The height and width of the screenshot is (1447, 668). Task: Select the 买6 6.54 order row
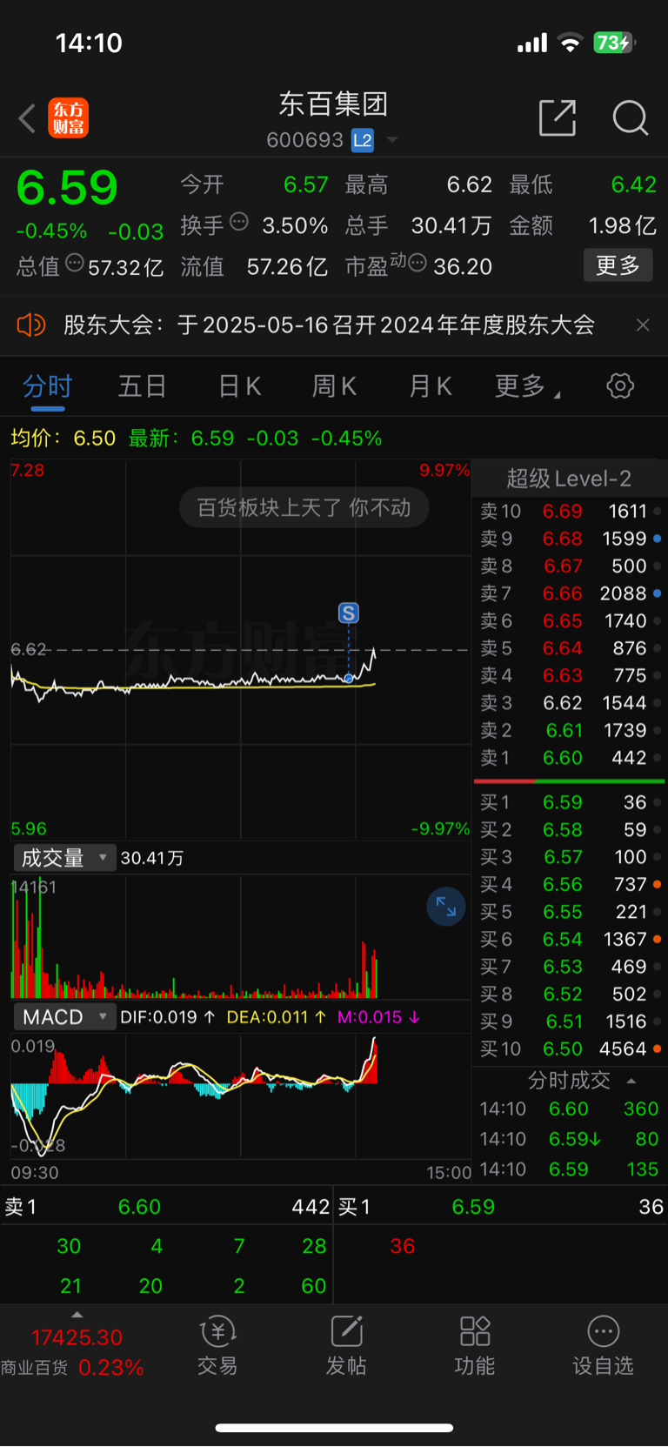(x=570, y=940)
